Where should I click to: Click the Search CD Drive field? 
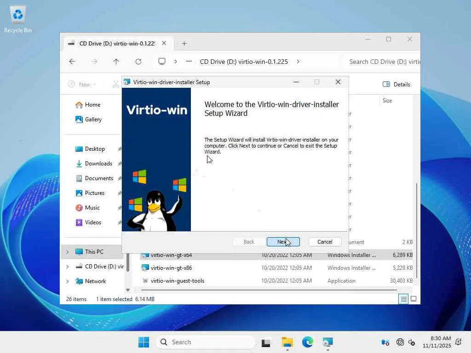coord(381,62)
